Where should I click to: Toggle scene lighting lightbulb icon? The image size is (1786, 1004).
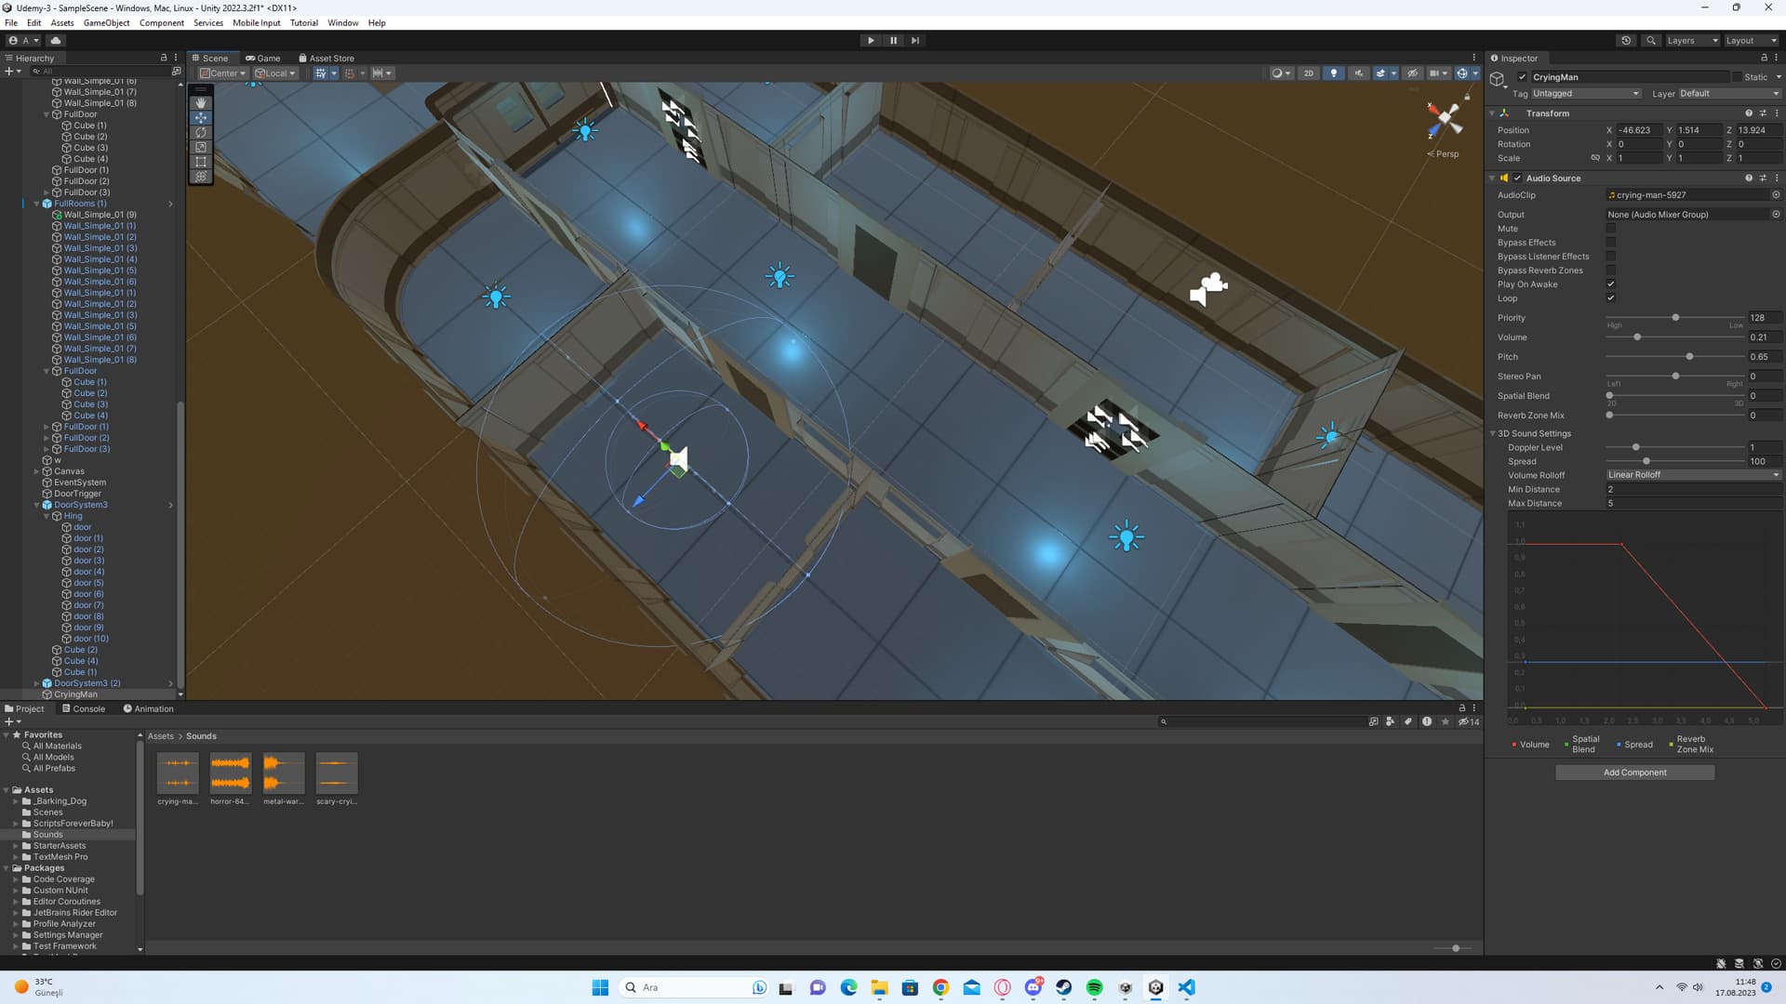[1334, 73]
